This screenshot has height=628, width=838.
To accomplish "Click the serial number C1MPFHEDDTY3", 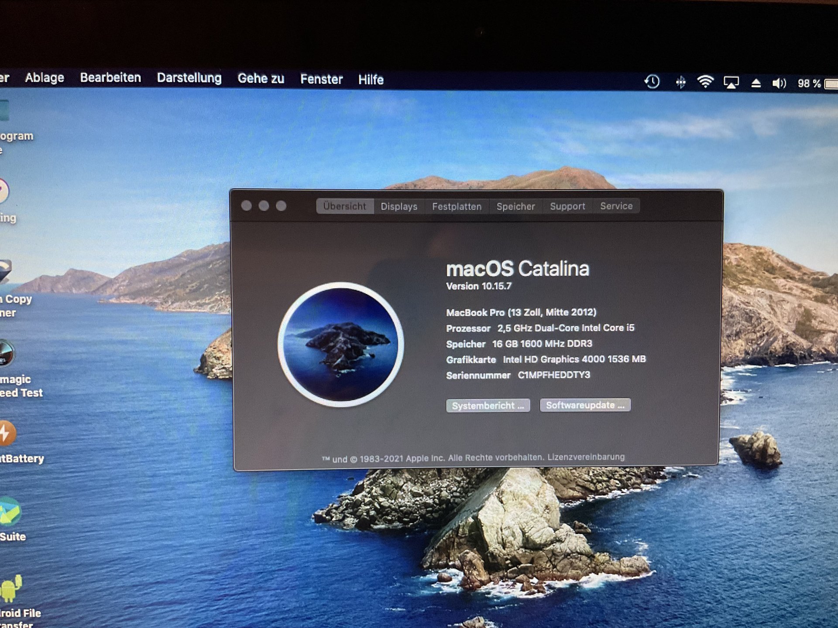I will tap(554, 375).
